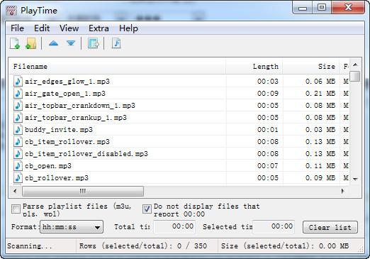
Task: Click the export list toolbar icon
Action: coord(93,43)
